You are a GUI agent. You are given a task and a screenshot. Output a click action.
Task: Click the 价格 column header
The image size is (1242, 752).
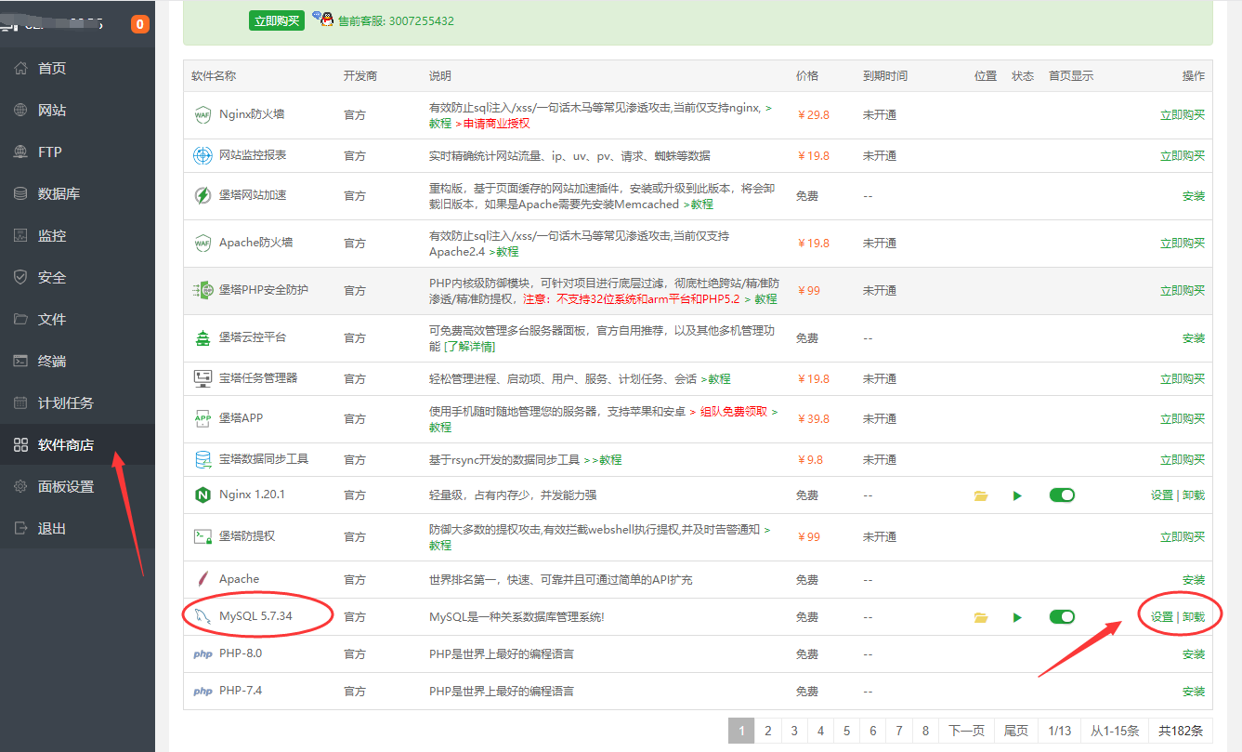pos(807,76)
